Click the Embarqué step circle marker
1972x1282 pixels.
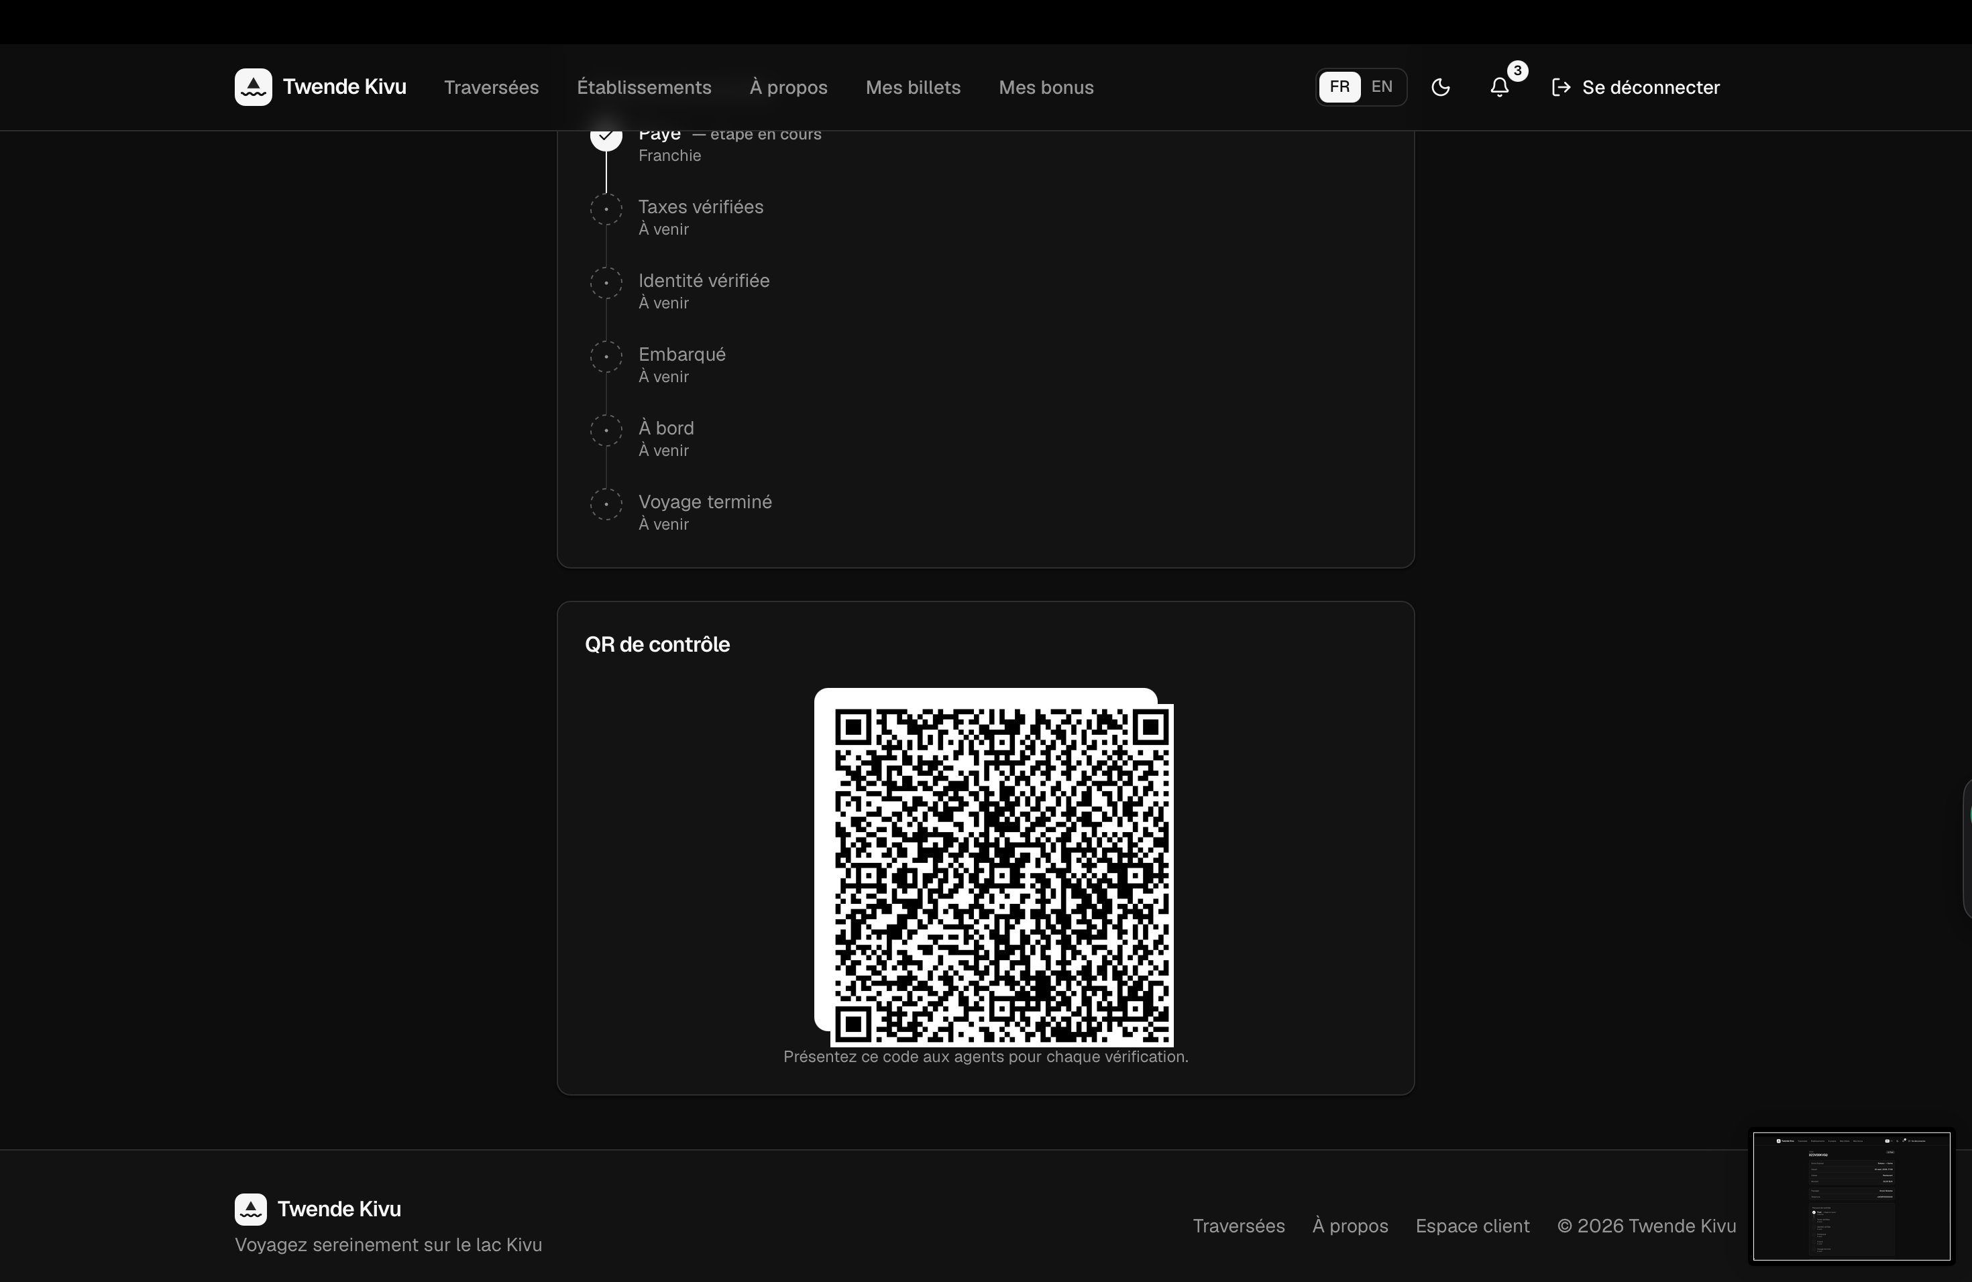click(606, 356)
